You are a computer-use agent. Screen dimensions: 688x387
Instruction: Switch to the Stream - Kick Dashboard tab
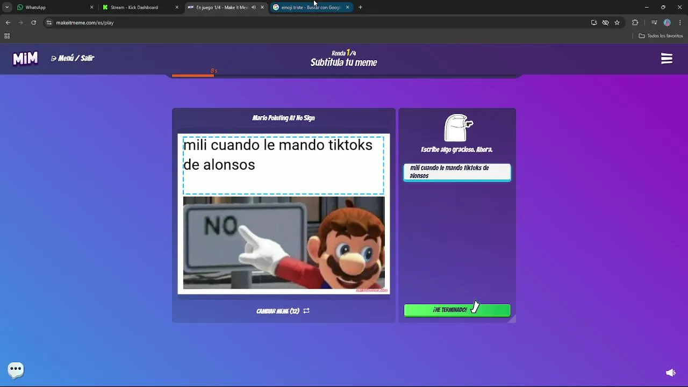pyautogui.click(x=140, y=8)
